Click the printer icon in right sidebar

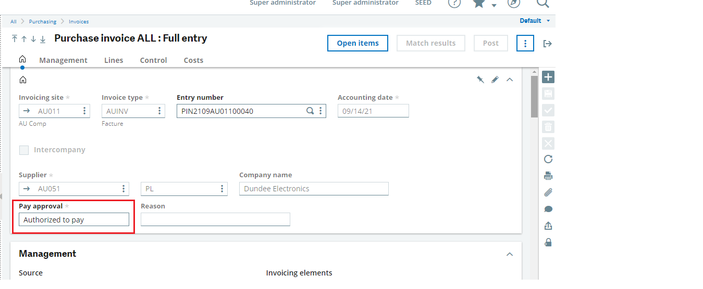(x=548, y=176)
